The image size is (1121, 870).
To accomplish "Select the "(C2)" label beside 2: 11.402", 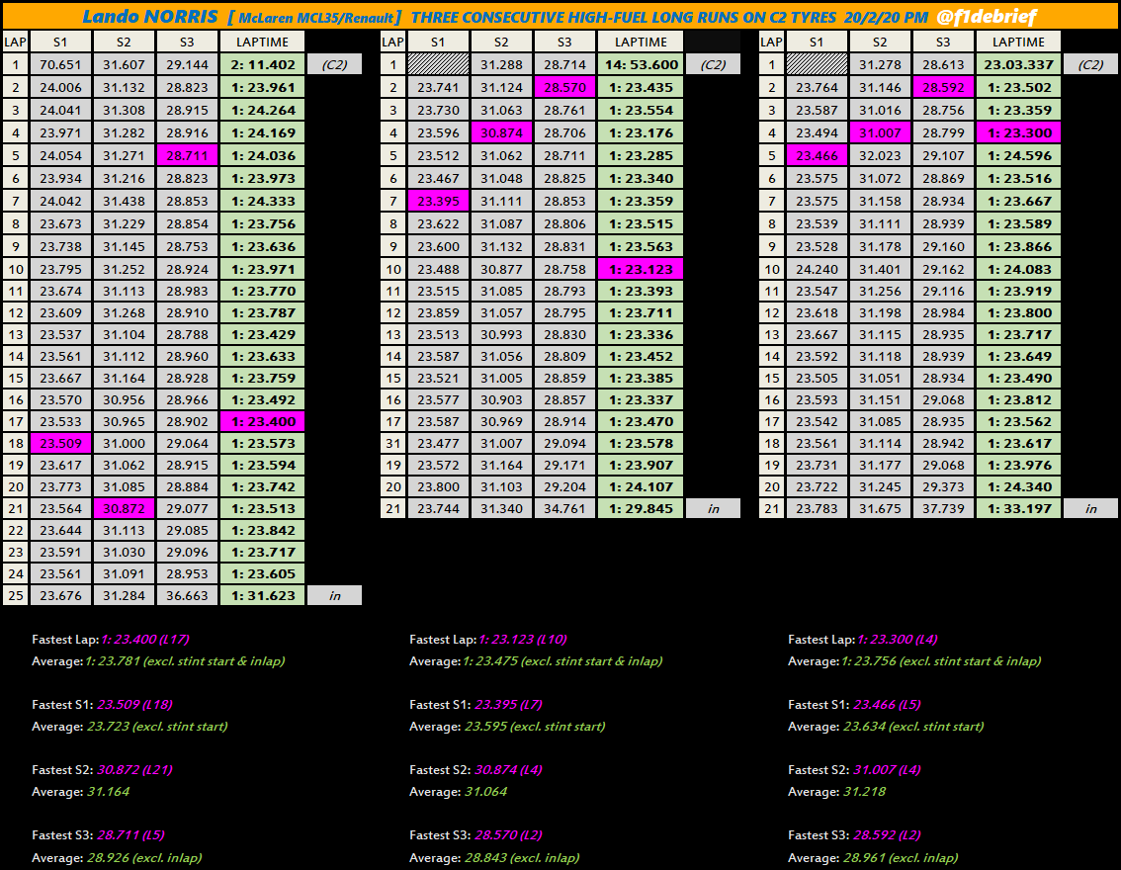I will 334,64.
